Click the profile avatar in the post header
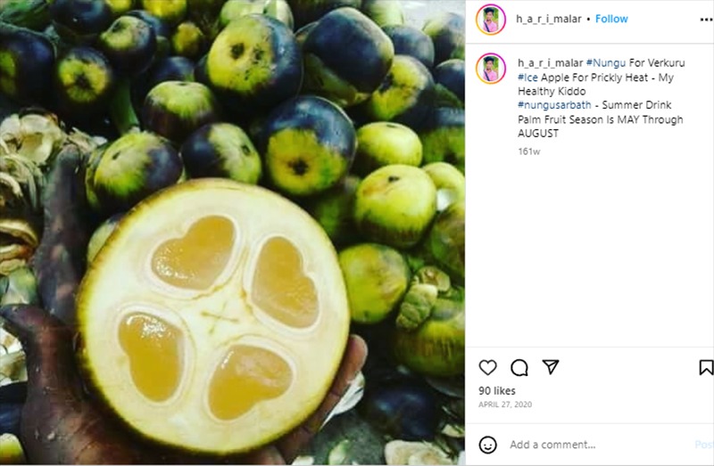The width and height of the screenshot is (714, 466). point(490,19)
